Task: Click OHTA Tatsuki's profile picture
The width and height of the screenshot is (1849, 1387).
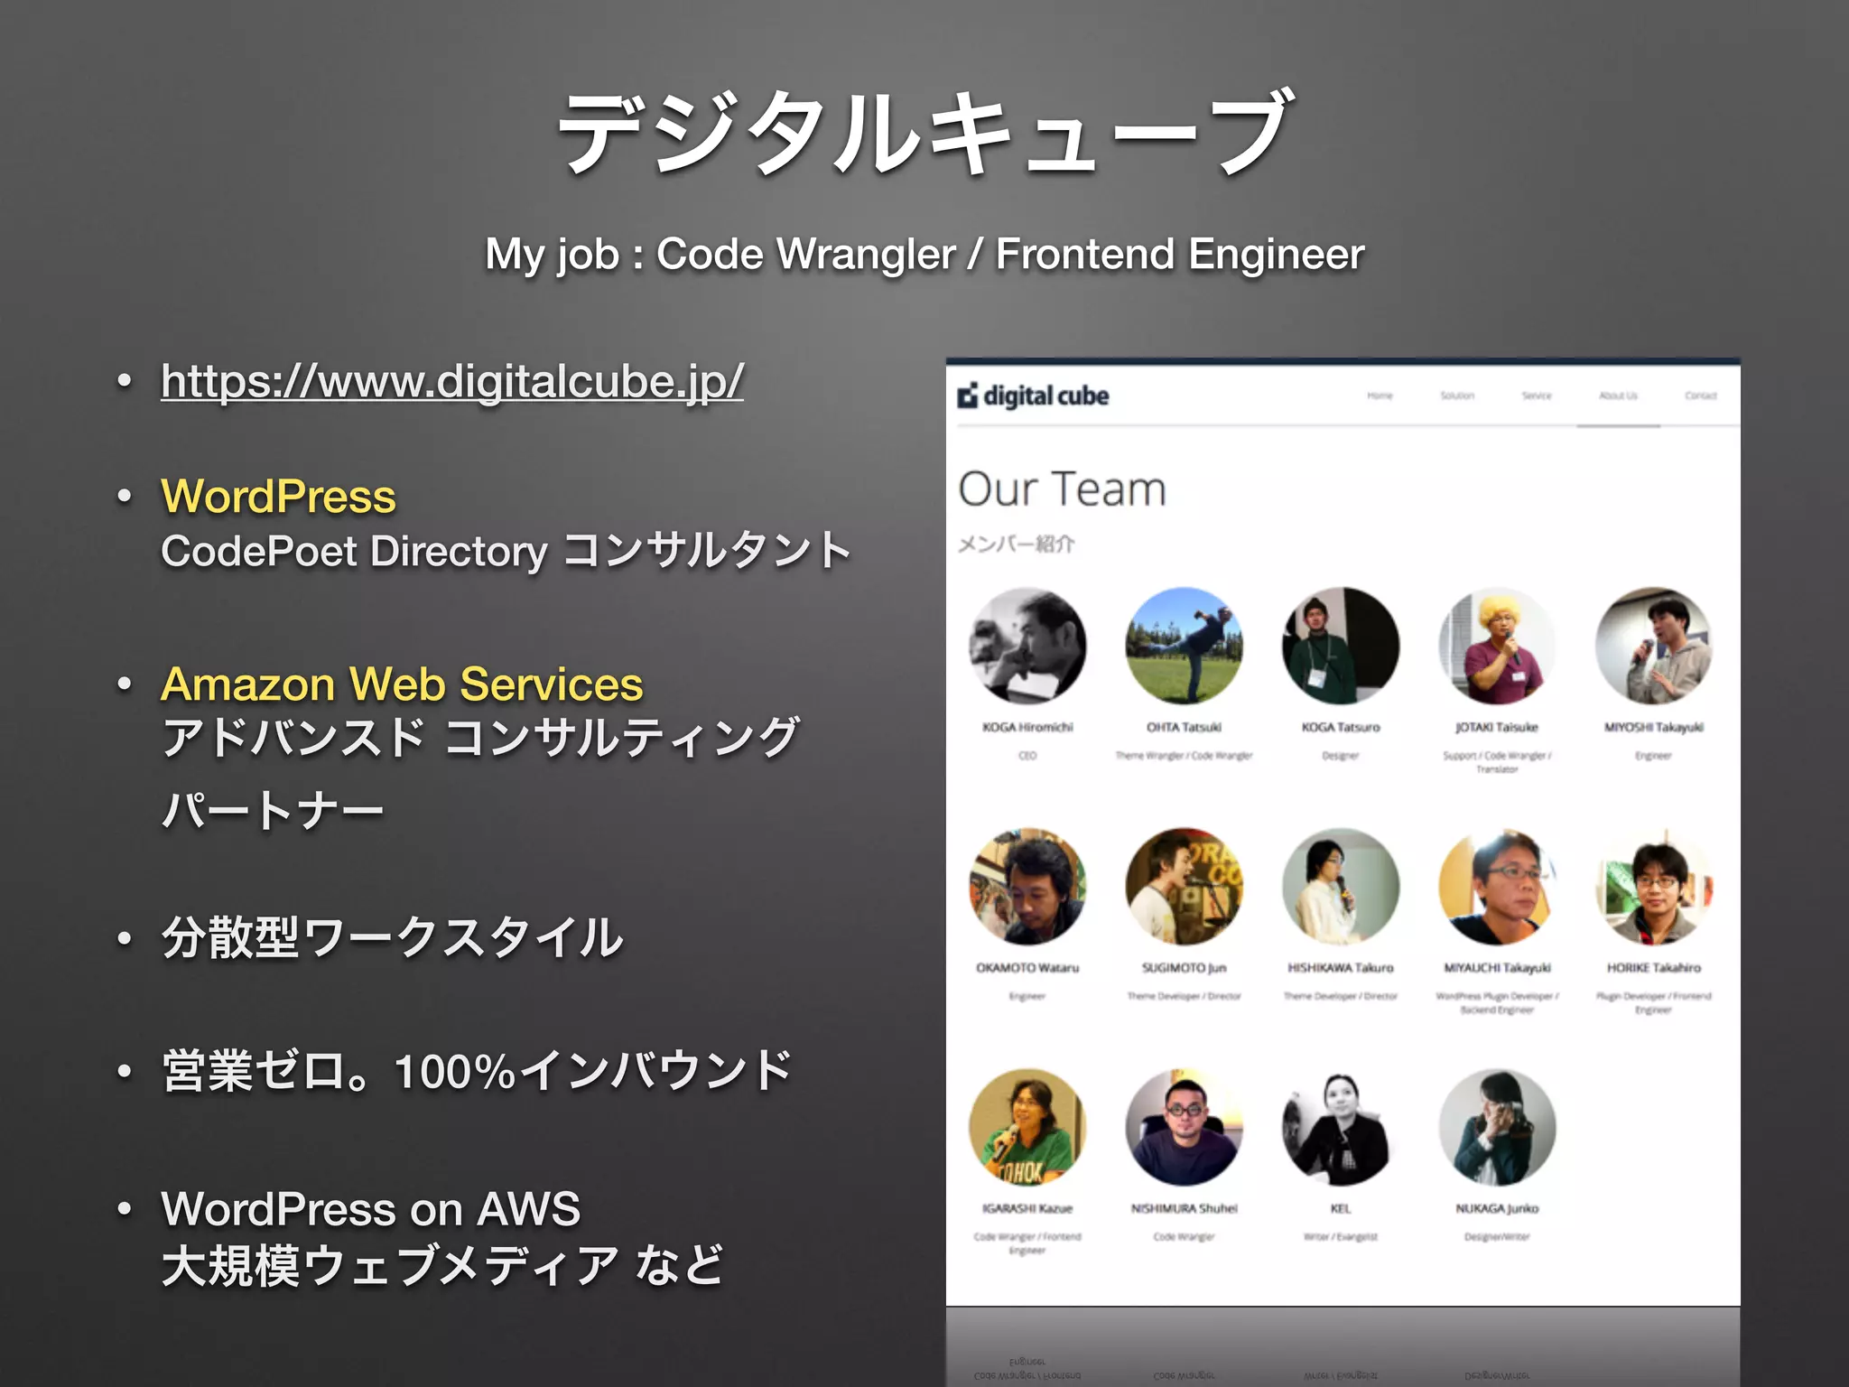Action: (x=1184, y=646)
